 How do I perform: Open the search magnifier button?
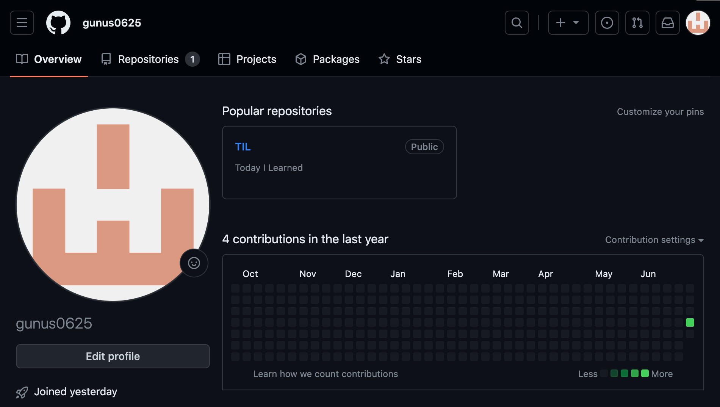point(517,23)
